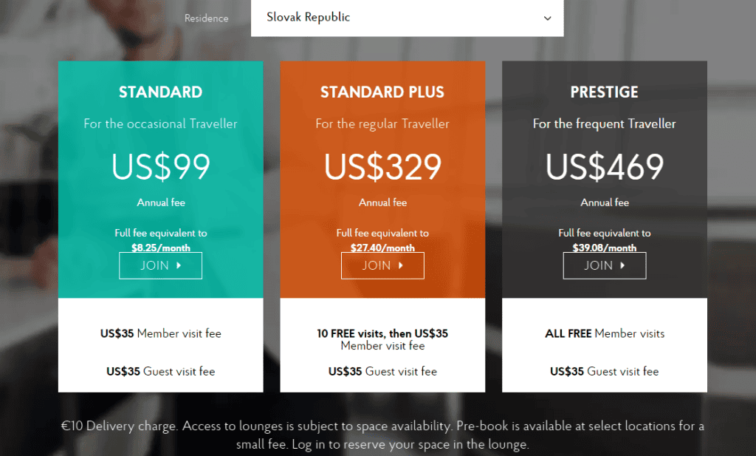Click JOIN on the Standard plan
This screenshot has width=756, height=456.
pyautogui.click(x=160, y=265)
